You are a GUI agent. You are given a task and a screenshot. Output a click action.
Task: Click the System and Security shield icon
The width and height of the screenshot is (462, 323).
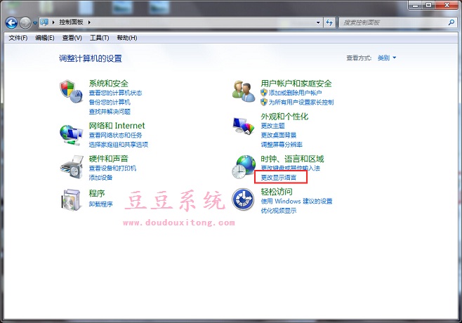pyautogui.click(x=72, y=92)
